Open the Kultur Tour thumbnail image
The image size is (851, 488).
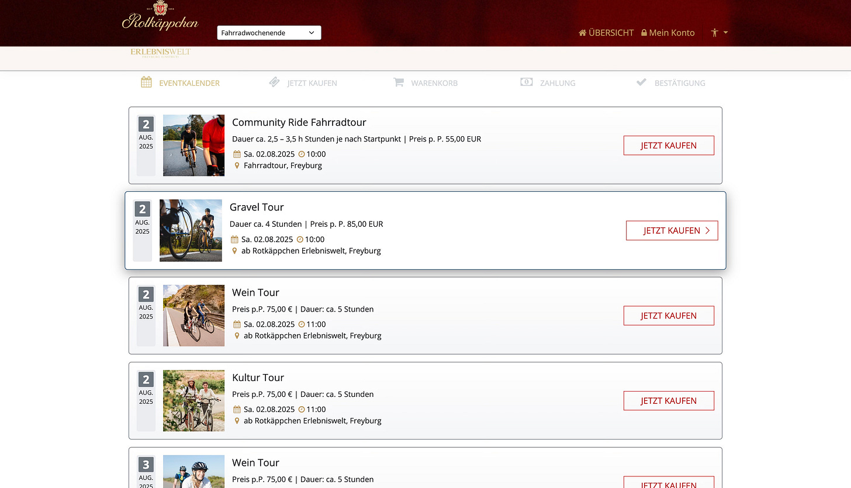(x=193, y=401)
